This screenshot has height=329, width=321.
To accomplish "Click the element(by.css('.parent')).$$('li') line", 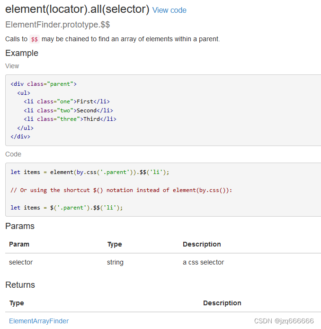I will tap(90, 172).
